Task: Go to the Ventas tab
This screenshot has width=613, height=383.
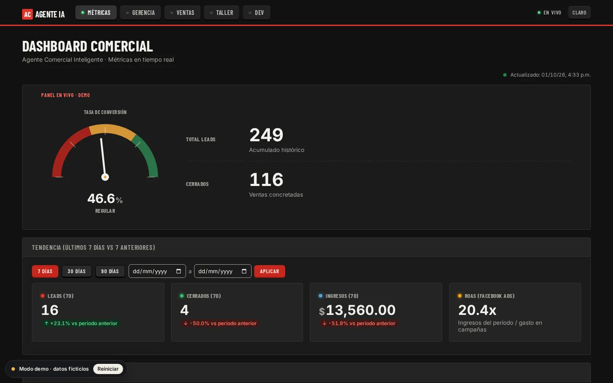Action: click(182, 13)
